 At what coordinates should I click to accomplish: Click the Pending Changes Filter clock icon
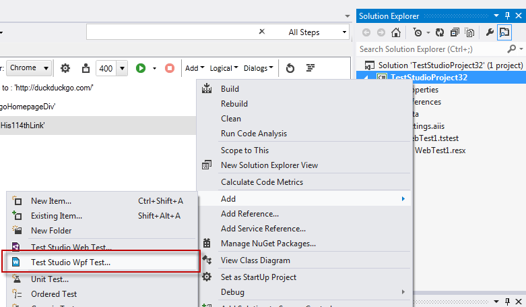click(x=418, y=32)
